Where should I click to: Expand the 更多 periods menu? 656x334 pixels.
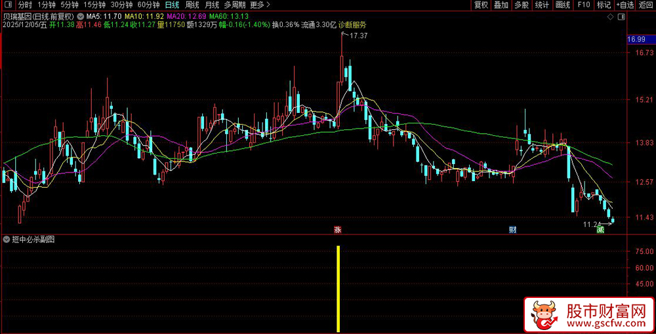click(260, 5)
